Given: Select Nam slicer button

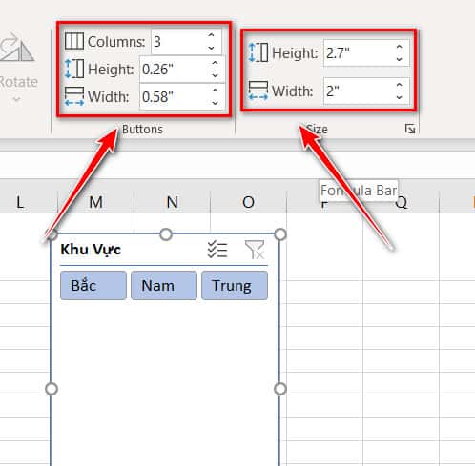Looking at the screenshot, I should click(164, 285).
